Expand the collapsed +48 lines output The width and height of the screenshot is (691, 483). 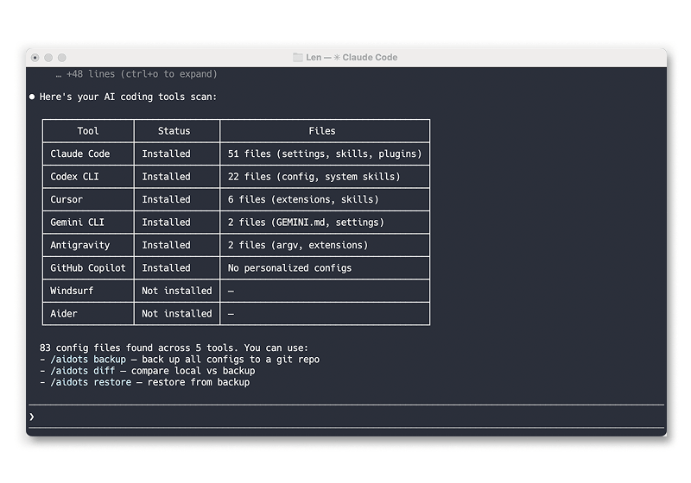(142, 74)
